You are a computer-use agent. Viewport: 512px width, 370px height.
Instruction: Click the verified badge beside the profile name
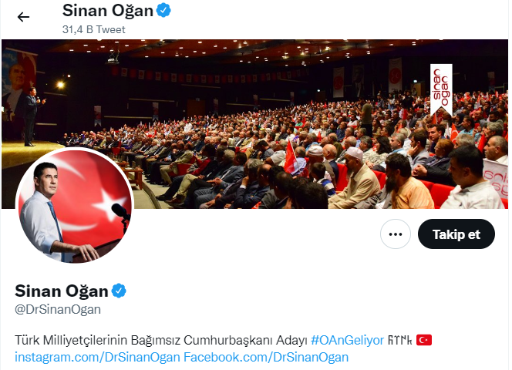pos(119,291)
